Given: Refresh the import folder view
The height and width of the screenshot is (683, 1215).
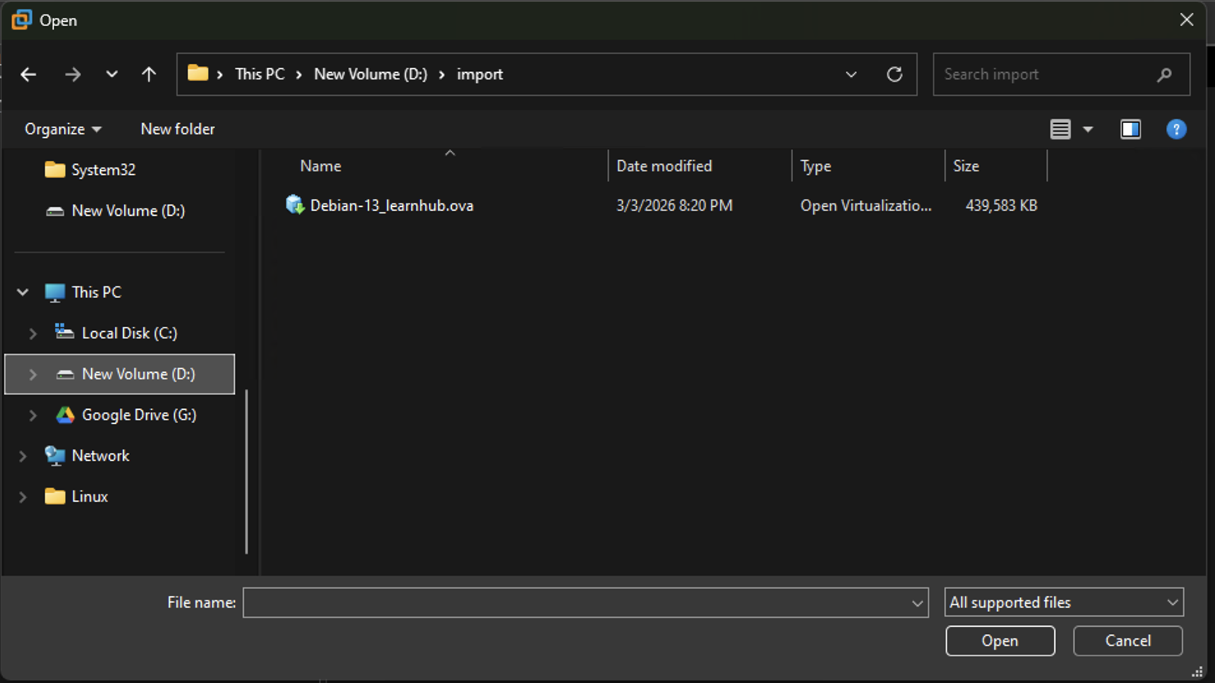Looking at the screenshot, I should [895, 74].
